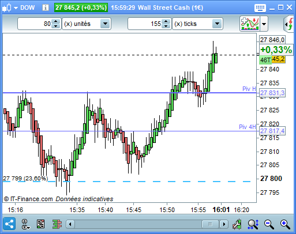Select the 27 817,4 price tag
This screenshot has height=234, width=296.
272,131
